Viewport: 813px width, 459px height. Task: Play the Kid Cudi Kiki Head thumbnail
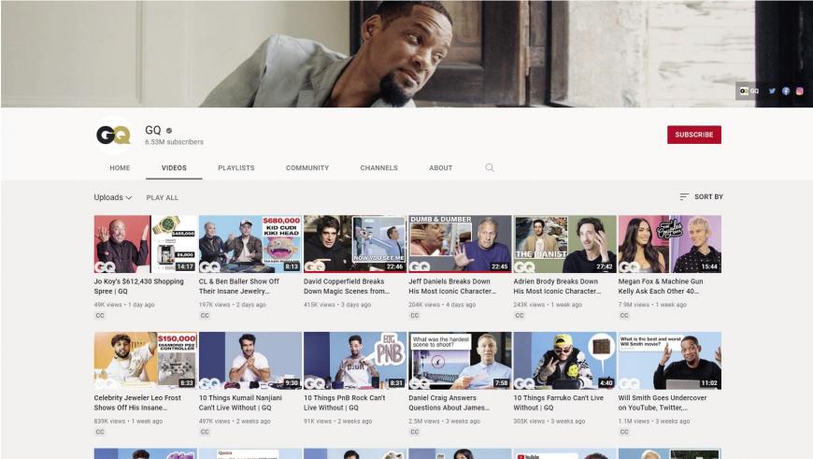pos(250,244)
